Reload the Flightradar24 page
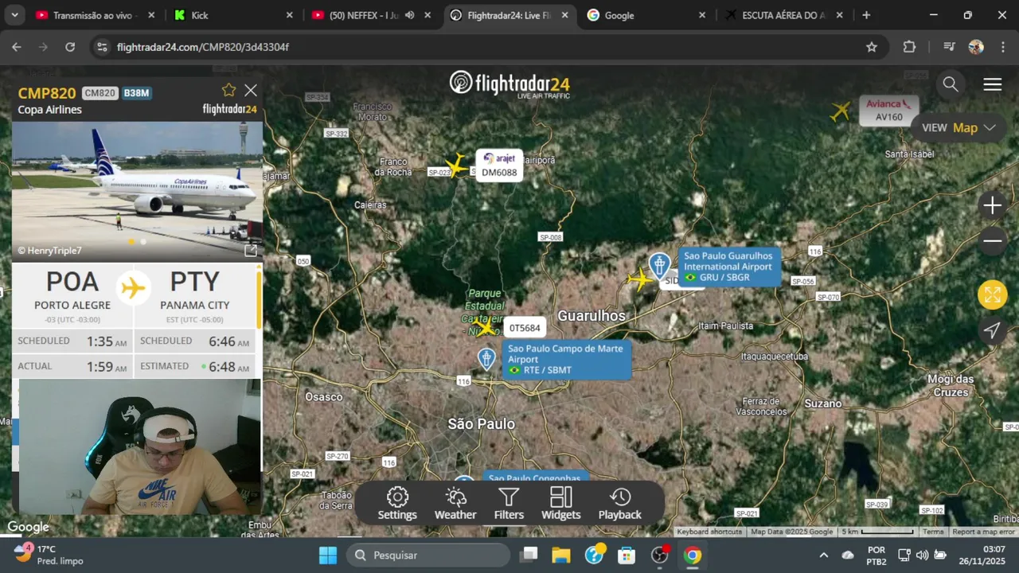 70,47
